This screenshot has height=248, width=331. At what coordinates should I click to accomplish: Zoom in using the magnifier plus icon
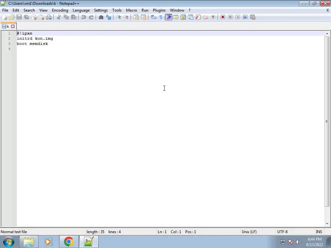118,17
